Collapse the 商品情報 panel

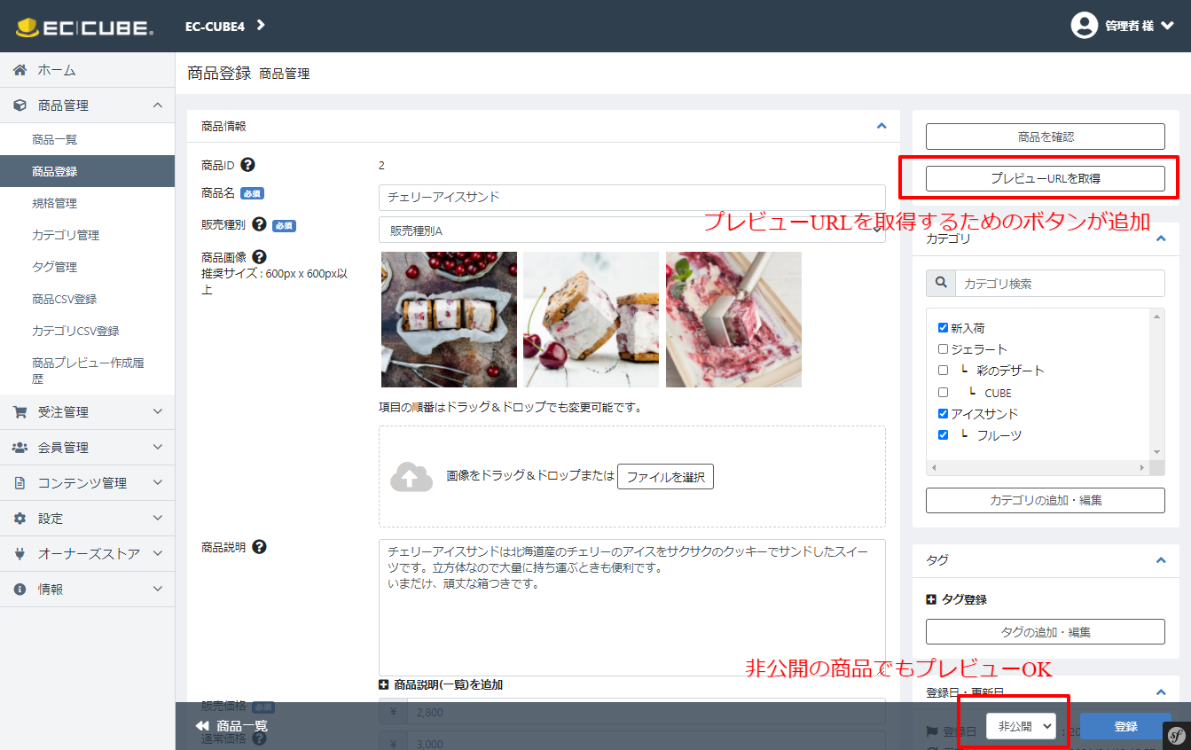coord(881,126)
